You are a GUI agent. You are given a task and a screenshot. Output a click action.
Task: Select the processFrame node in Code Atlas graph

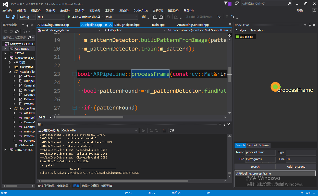pyautogui.click(x=275, y=87)
